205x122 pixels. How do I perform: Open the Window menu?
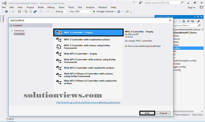click(102, 8)
